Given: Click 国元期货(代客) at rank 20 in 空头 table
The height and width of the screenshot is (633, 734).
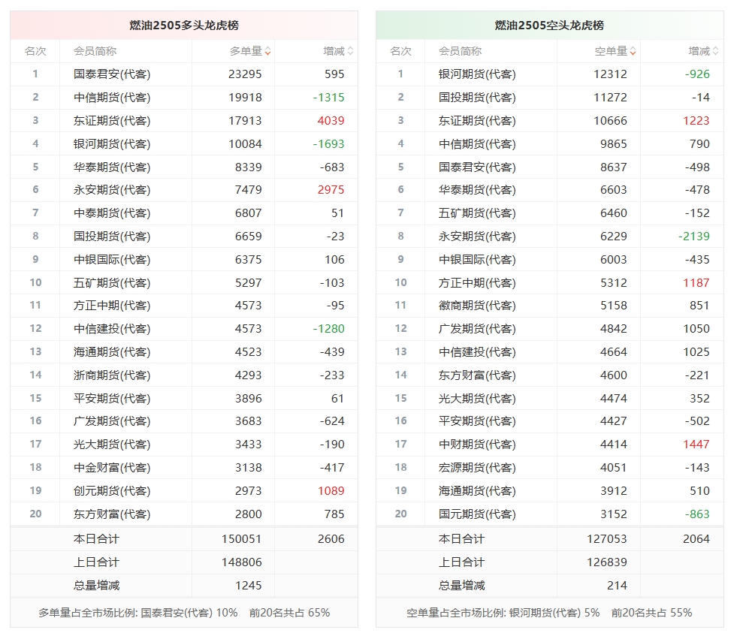Looking at the screenshot, I should [477, 514].
